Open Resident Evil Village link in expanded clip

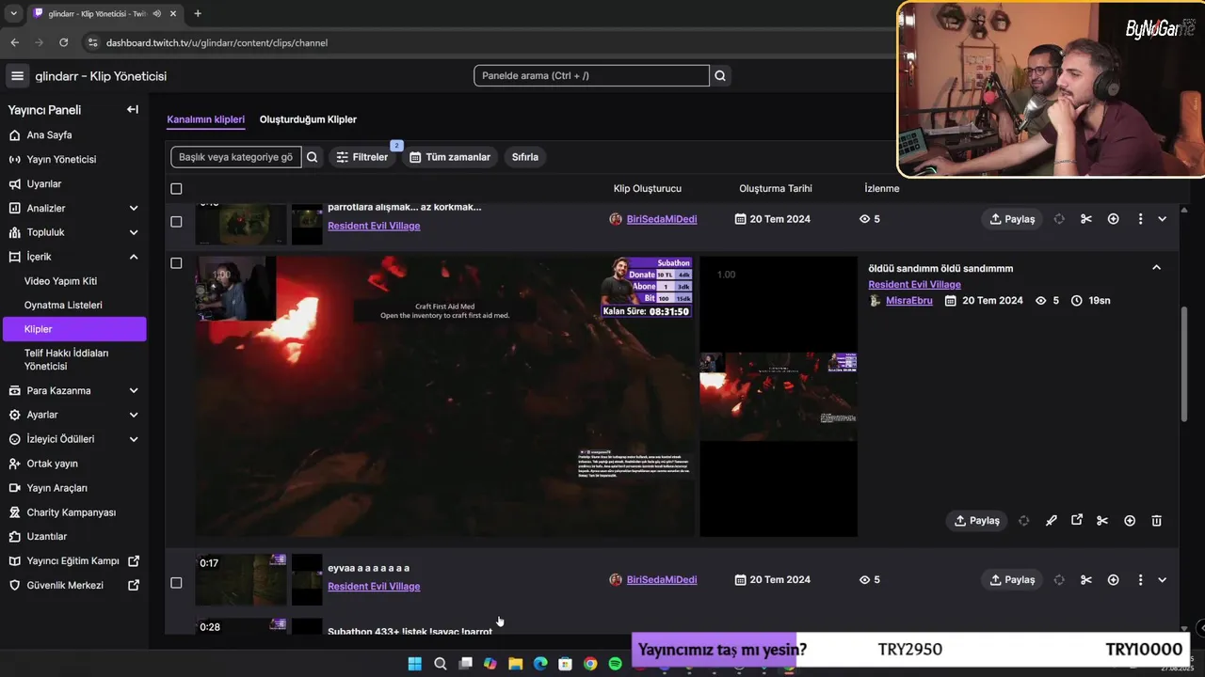(x=914, y=285)
